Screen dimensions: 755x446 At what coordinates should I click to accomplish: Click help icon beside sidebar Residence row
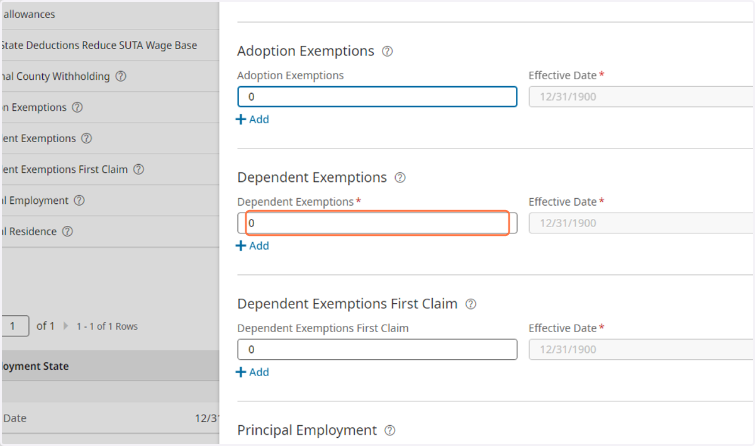tap(67, 231)
